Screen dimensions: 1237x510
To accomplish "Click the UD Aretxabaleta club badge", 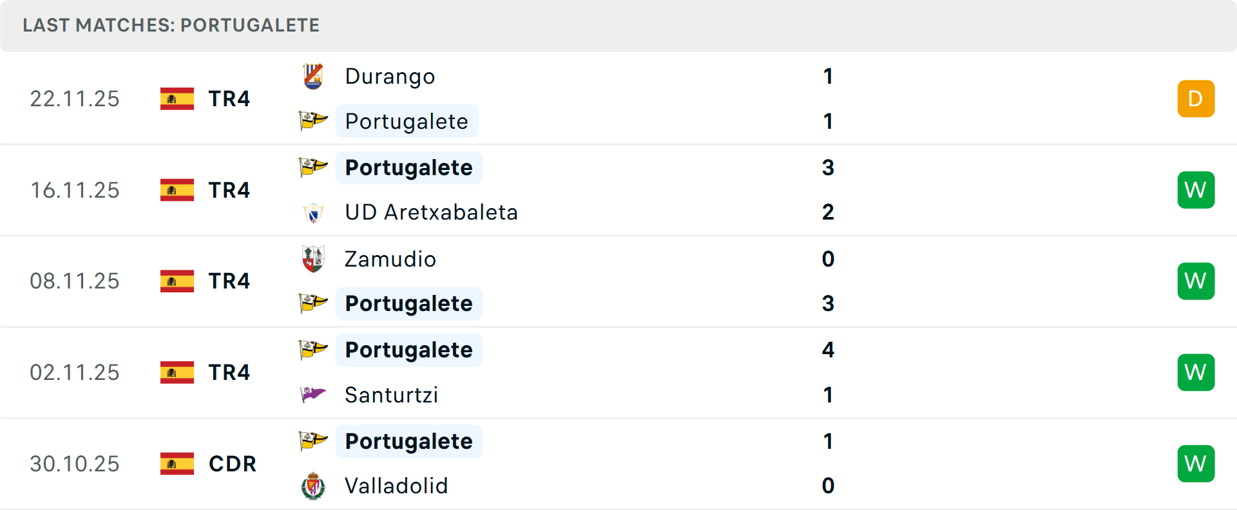I will [313, 212].
